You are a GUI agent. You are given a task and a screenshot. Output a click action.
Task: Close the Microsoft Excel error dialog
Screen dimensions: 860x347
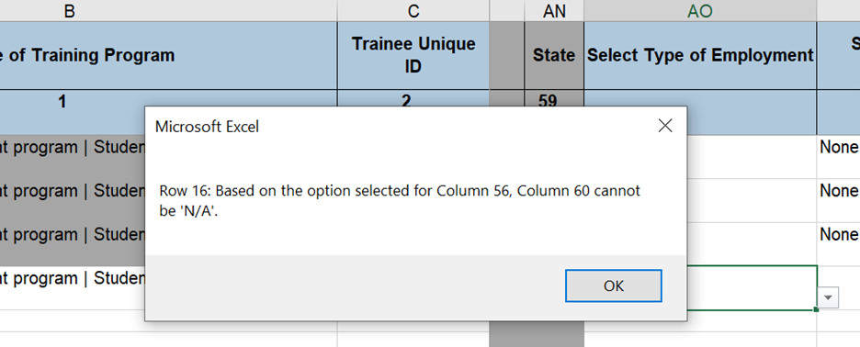point(664,126)
